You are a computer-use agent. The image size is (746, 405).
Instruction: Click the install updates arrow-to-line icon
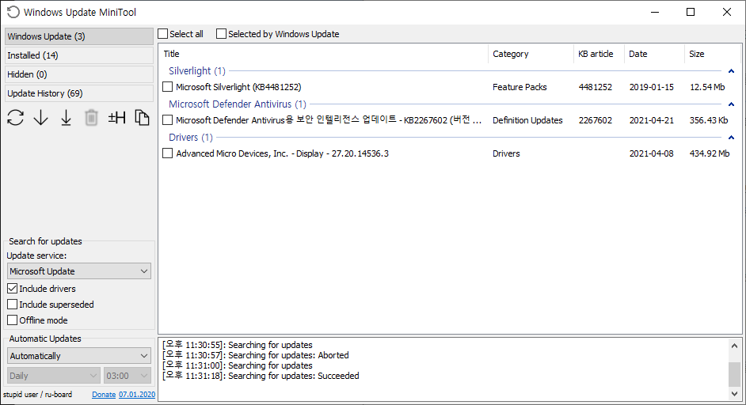point(67,117)
